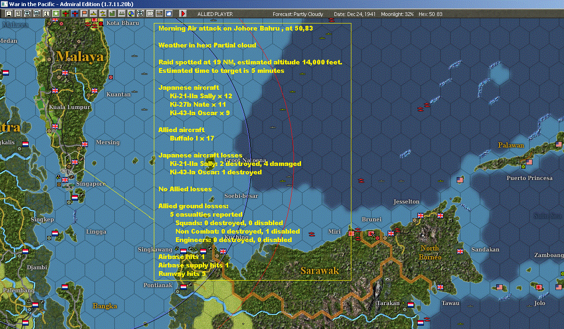
Task: Select British flag base at highlighted Johore Bahru hex
Action: [x=75, y=162]
